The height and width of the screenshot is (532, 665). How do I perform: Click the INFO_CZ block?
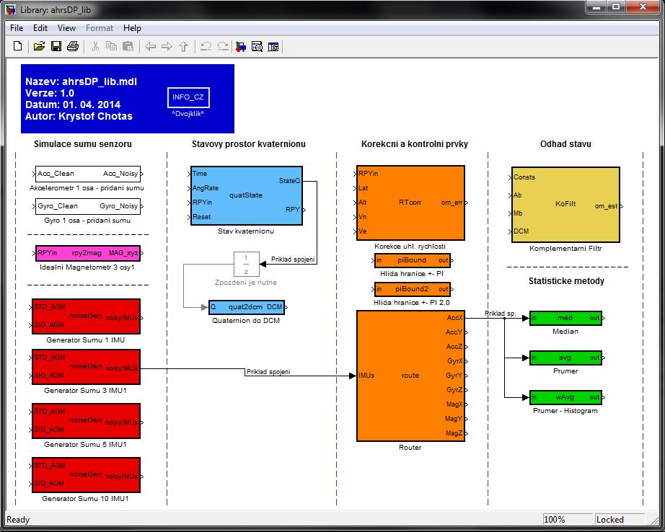click(188, 97)
